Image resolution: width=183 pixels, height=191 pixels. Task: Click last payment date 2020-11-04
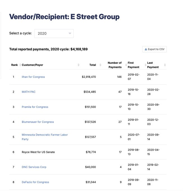(153, 77)
